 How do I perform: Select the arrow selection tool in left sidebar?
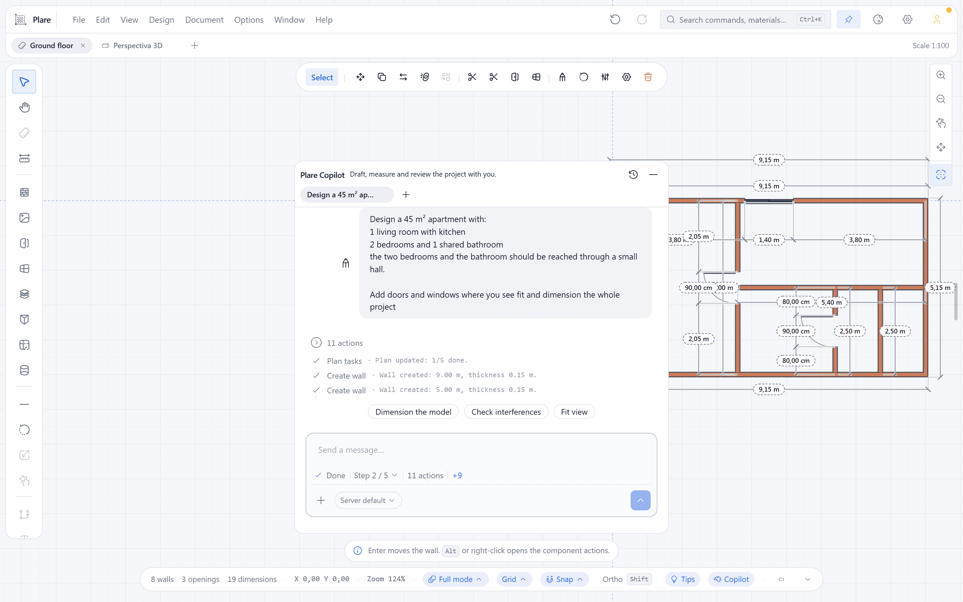(x=24, y=82)
